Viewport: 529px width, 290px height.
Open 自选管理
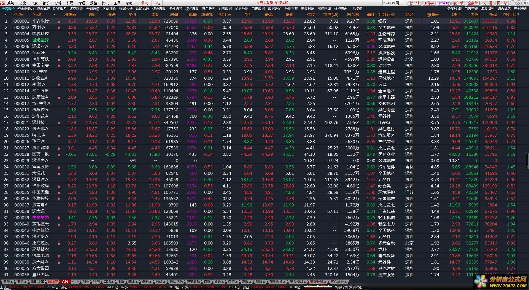[471, 9]
